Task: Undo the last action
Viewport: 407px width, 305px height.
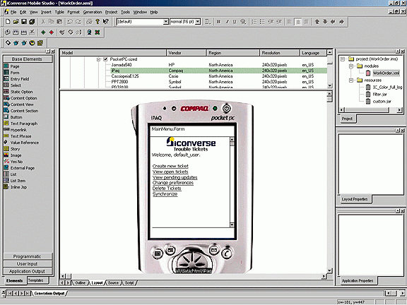Action: click(x=69, y=21)
